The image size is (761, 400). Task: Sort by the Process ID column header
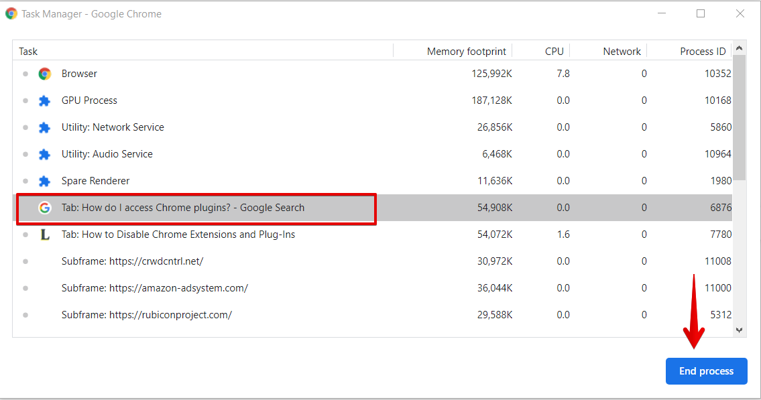(702, 52)
